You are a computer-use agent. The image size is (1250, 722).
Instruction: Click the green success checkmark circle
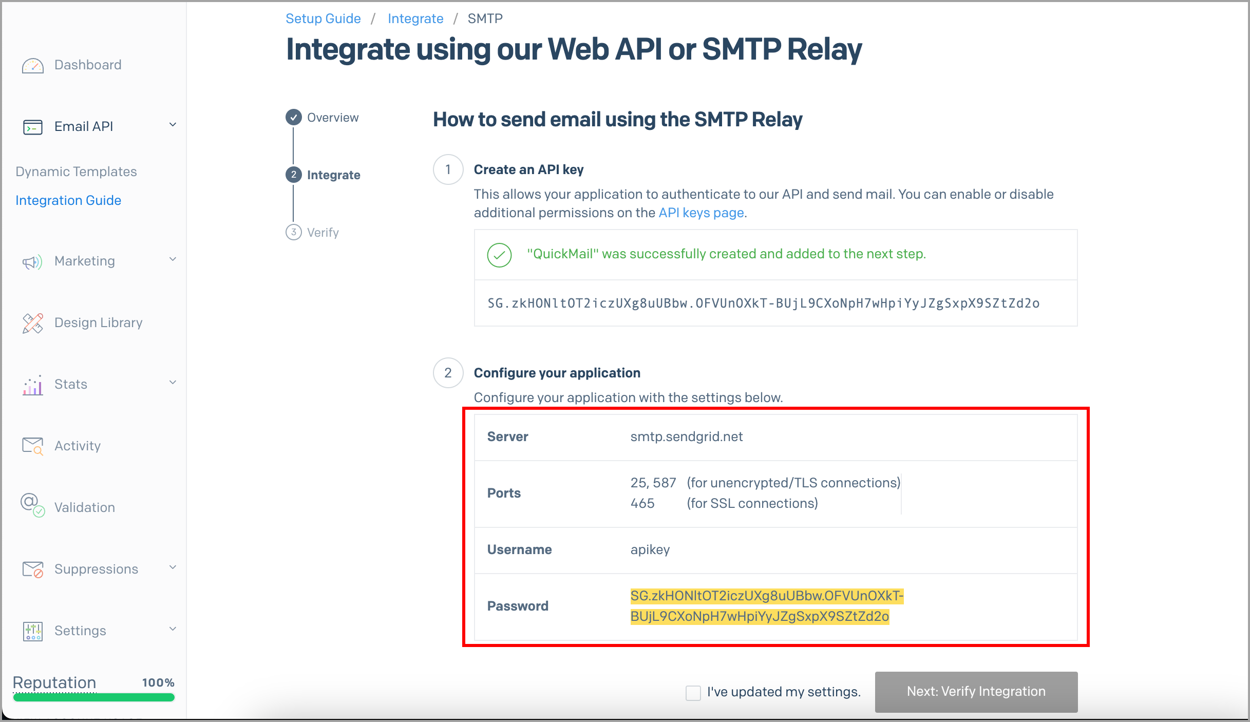coord(499,255)
